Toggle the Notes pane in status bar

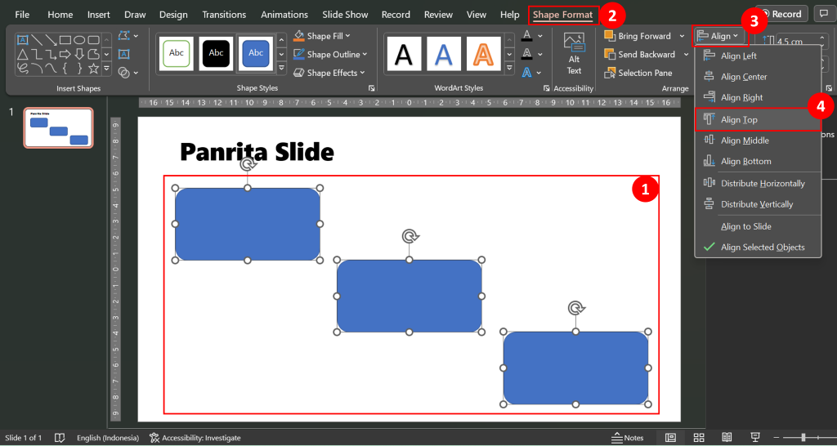(x=628, y=438)
